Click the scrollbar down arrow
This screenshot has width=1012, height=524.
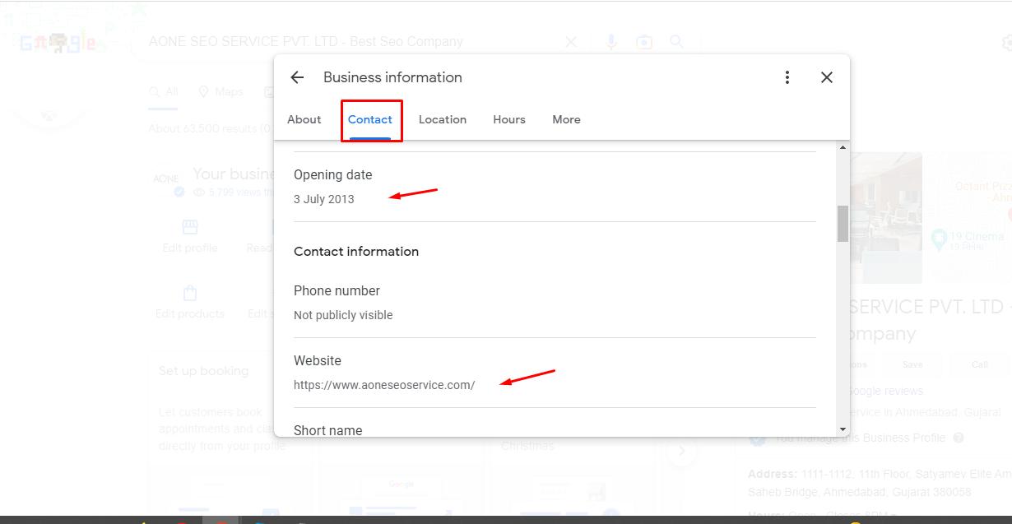[843, 429]
